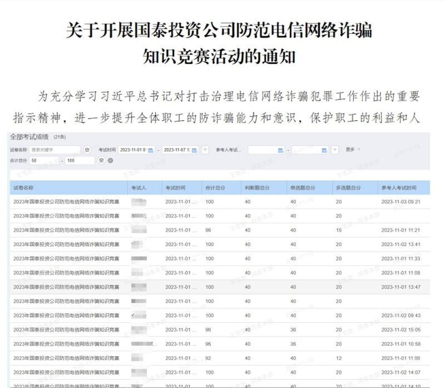Screen dimensions: 445x388
Task: Expand dropdown arrow after exam time range
Action: [x=205, y=150]
